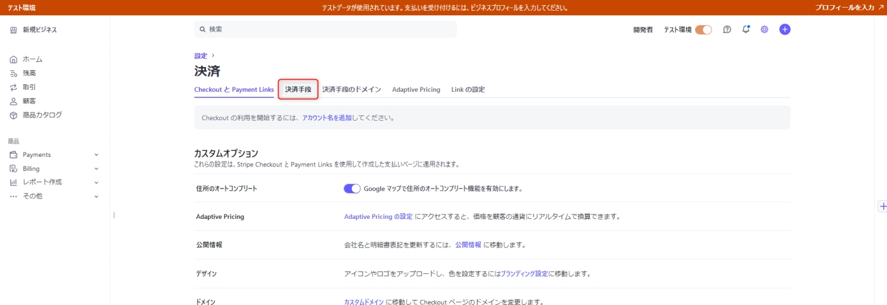Click the 残高 balance icon

point(13,73)
